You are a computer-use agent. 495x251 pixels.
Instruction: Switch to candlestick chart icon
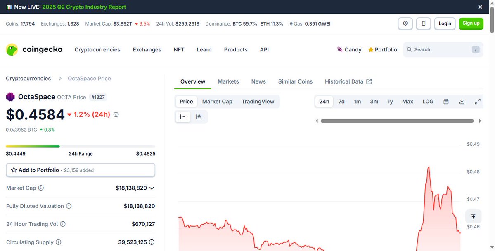tap(199, 117)
